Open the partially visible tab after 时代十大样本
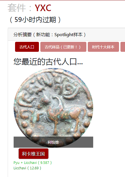This screenshot has width=125, height=177. (x=123, y=47)
